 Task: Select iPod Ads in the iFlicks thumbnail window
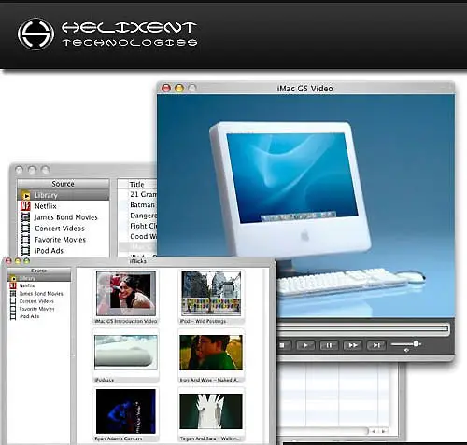[39, 316]
